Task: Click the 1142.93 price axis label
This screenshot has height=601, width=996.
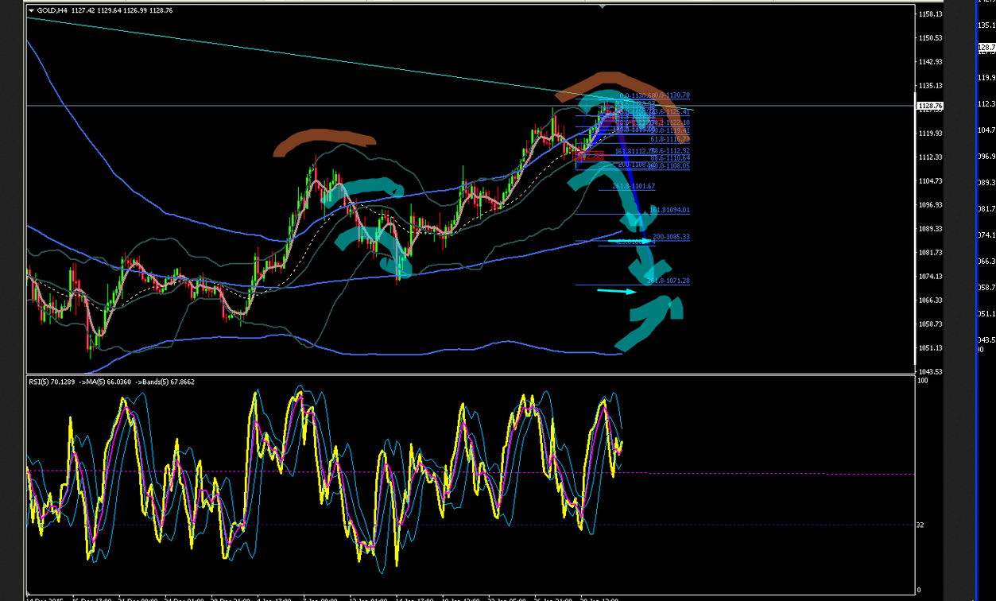Action: [x=930, y=62]
